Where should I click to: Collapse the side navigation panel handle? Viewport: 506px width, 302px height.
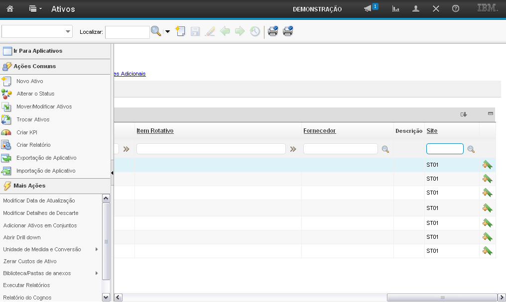pyautogui.click(x=112, y=173)
